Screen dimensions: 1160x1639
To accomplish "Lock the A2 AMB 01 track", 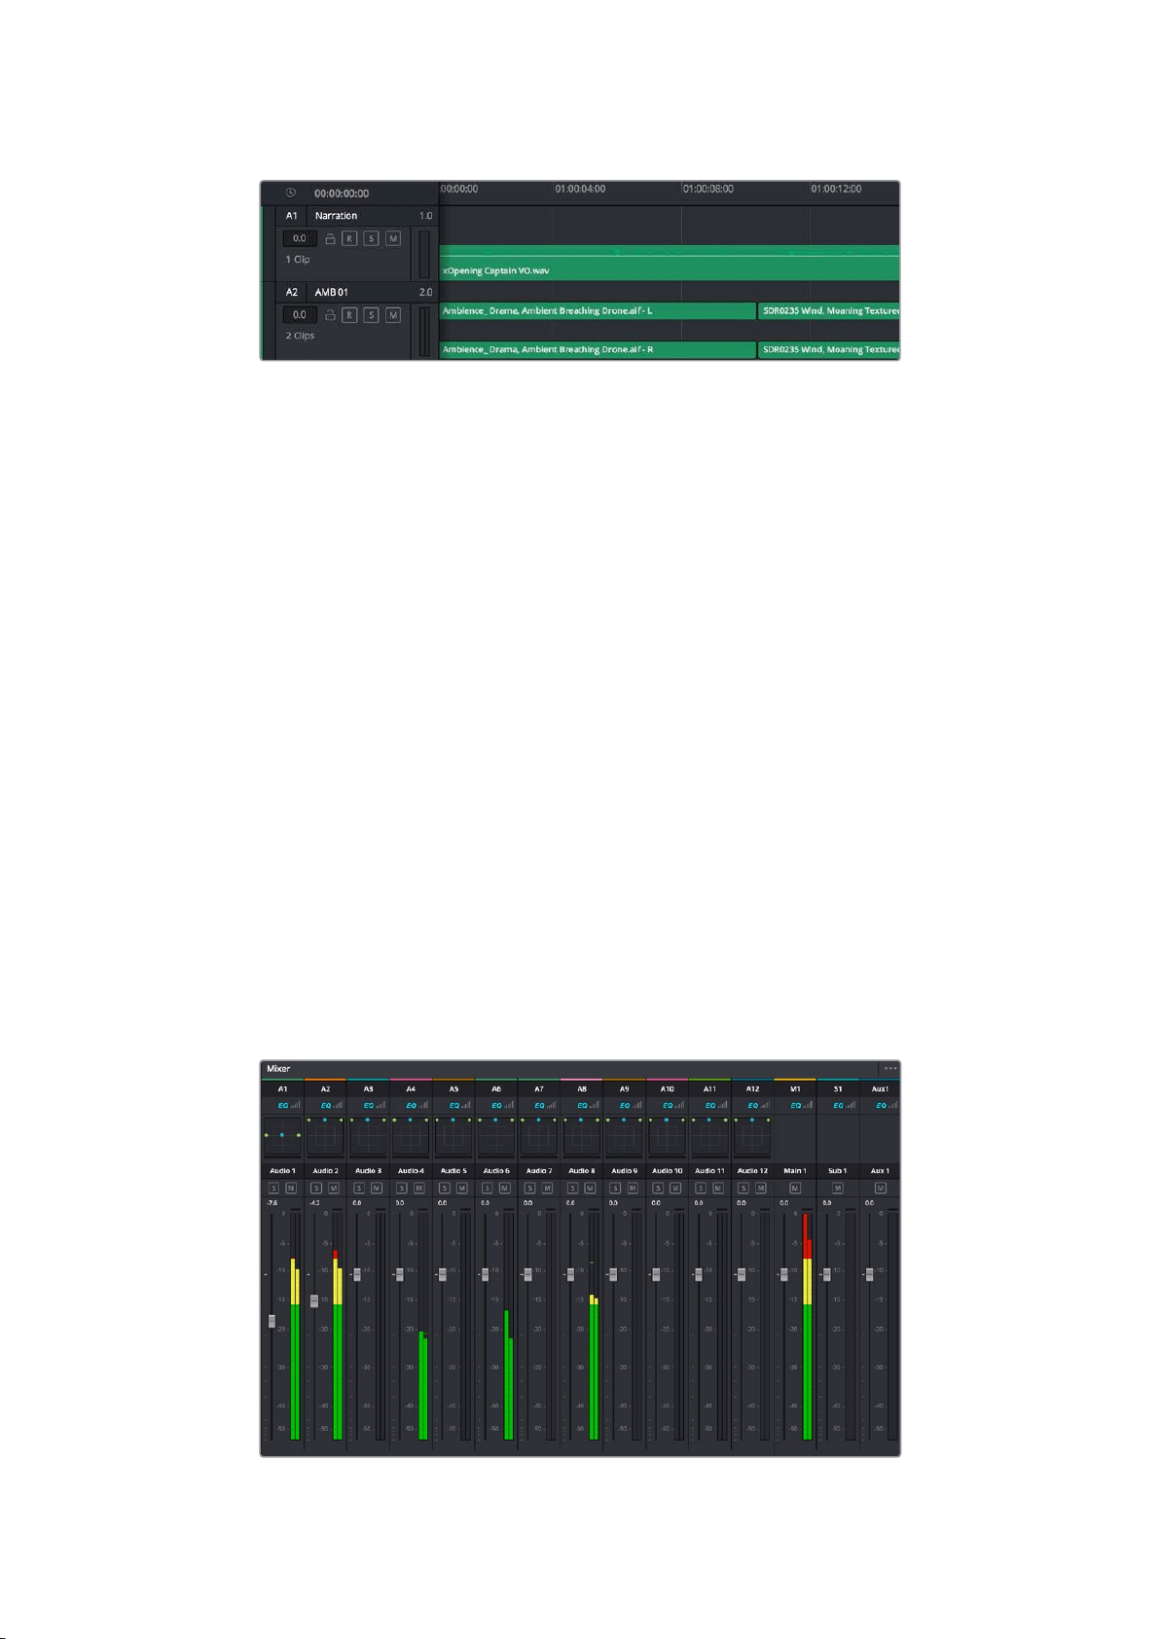I will point(330,315).
